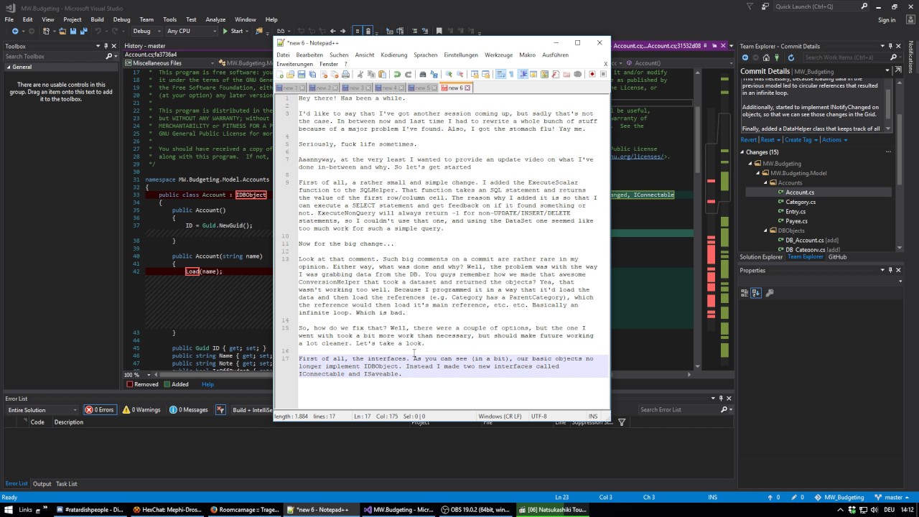This screenshot has height=517, width=919.
Task: Switch to the Solution Explorer tab
Action: point(762,256)
